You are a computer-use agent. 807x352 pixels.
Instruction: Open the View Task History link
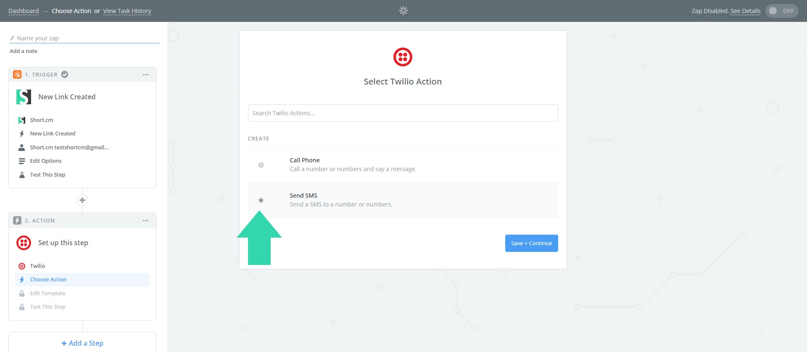[x=127, y=11]
